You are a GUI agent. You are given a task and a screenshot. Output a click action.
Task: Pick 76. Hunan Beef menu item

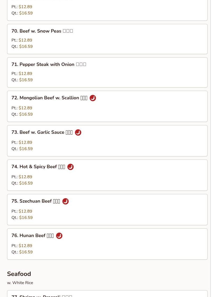coord(33,235)
